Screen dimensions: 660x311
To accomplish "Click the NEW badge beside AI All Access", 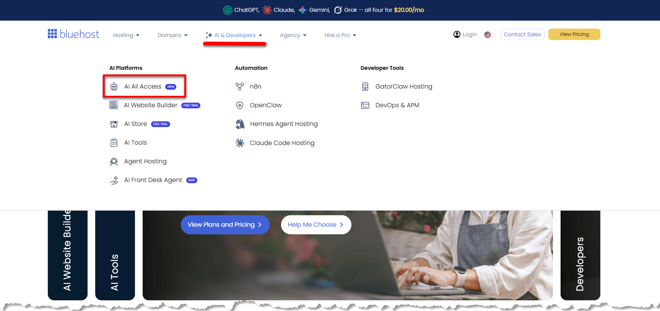I will point(171,87).
